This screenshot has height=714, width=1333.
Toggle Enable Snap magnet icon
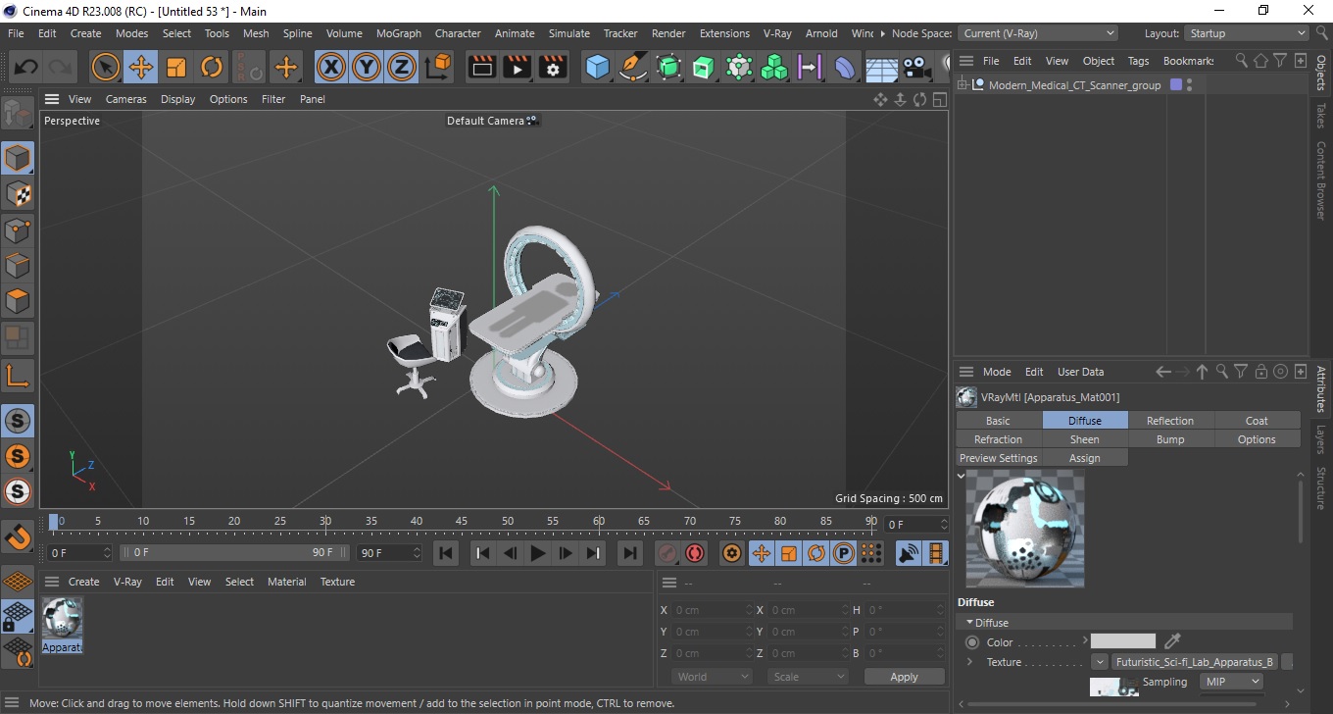pyautogui.click(x=18, y=536)
